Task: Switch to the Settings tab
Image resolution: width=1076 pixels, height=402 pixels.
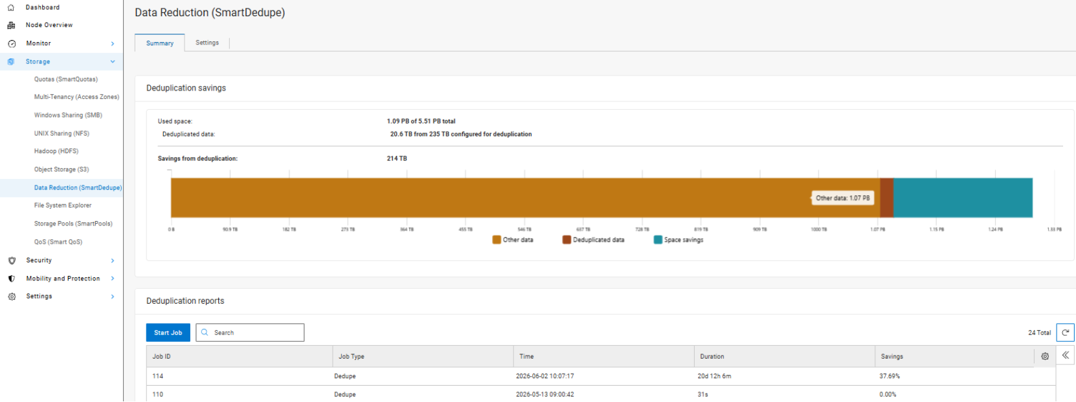Action: pos(207,43)
